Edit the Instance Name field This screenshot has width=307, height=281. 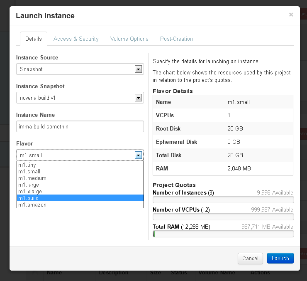(x=80, y=126)
